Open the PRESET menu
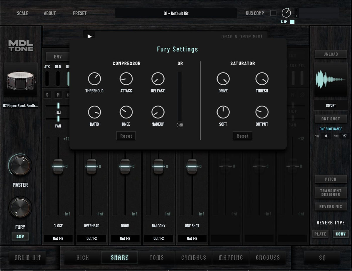 click(x=80, y=13)
